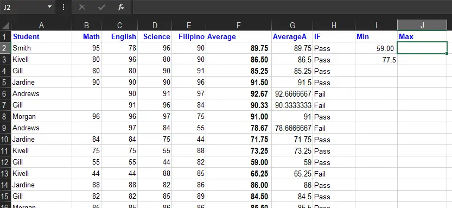The height and width of the screenshot is (208, 452).
Task: Select column J header
Action: click(422, 26)
